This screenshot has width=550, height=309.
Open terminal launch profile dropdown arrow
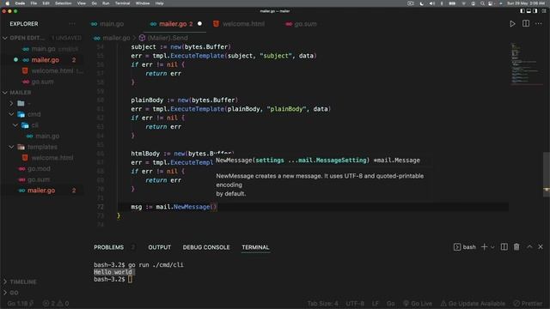click(492, 247)
